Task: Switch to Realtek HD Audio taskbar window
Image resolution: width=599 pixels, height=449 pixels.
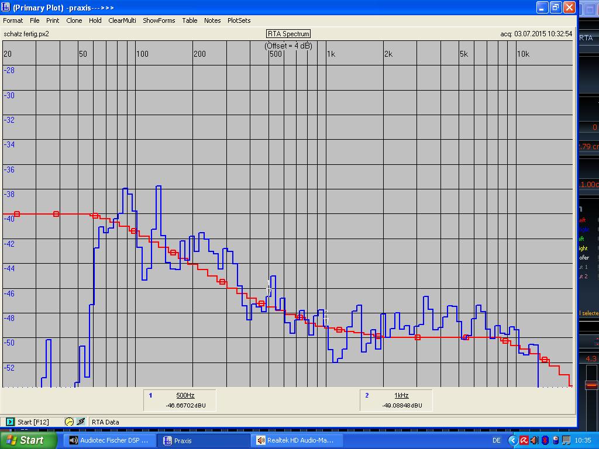Action: pyautogui.click(x=297, y=440)
